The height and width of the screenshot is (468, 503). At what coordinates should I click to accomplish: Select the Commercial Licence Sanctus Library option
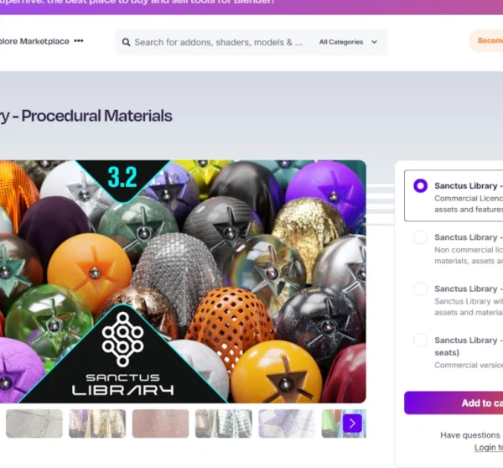pyautogui.click(x=420, y=186)
